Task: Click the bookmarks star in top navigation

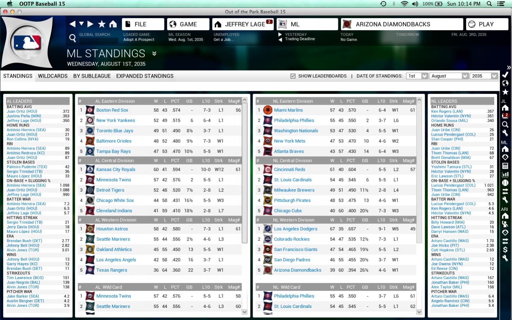Action: pos(102,24)
